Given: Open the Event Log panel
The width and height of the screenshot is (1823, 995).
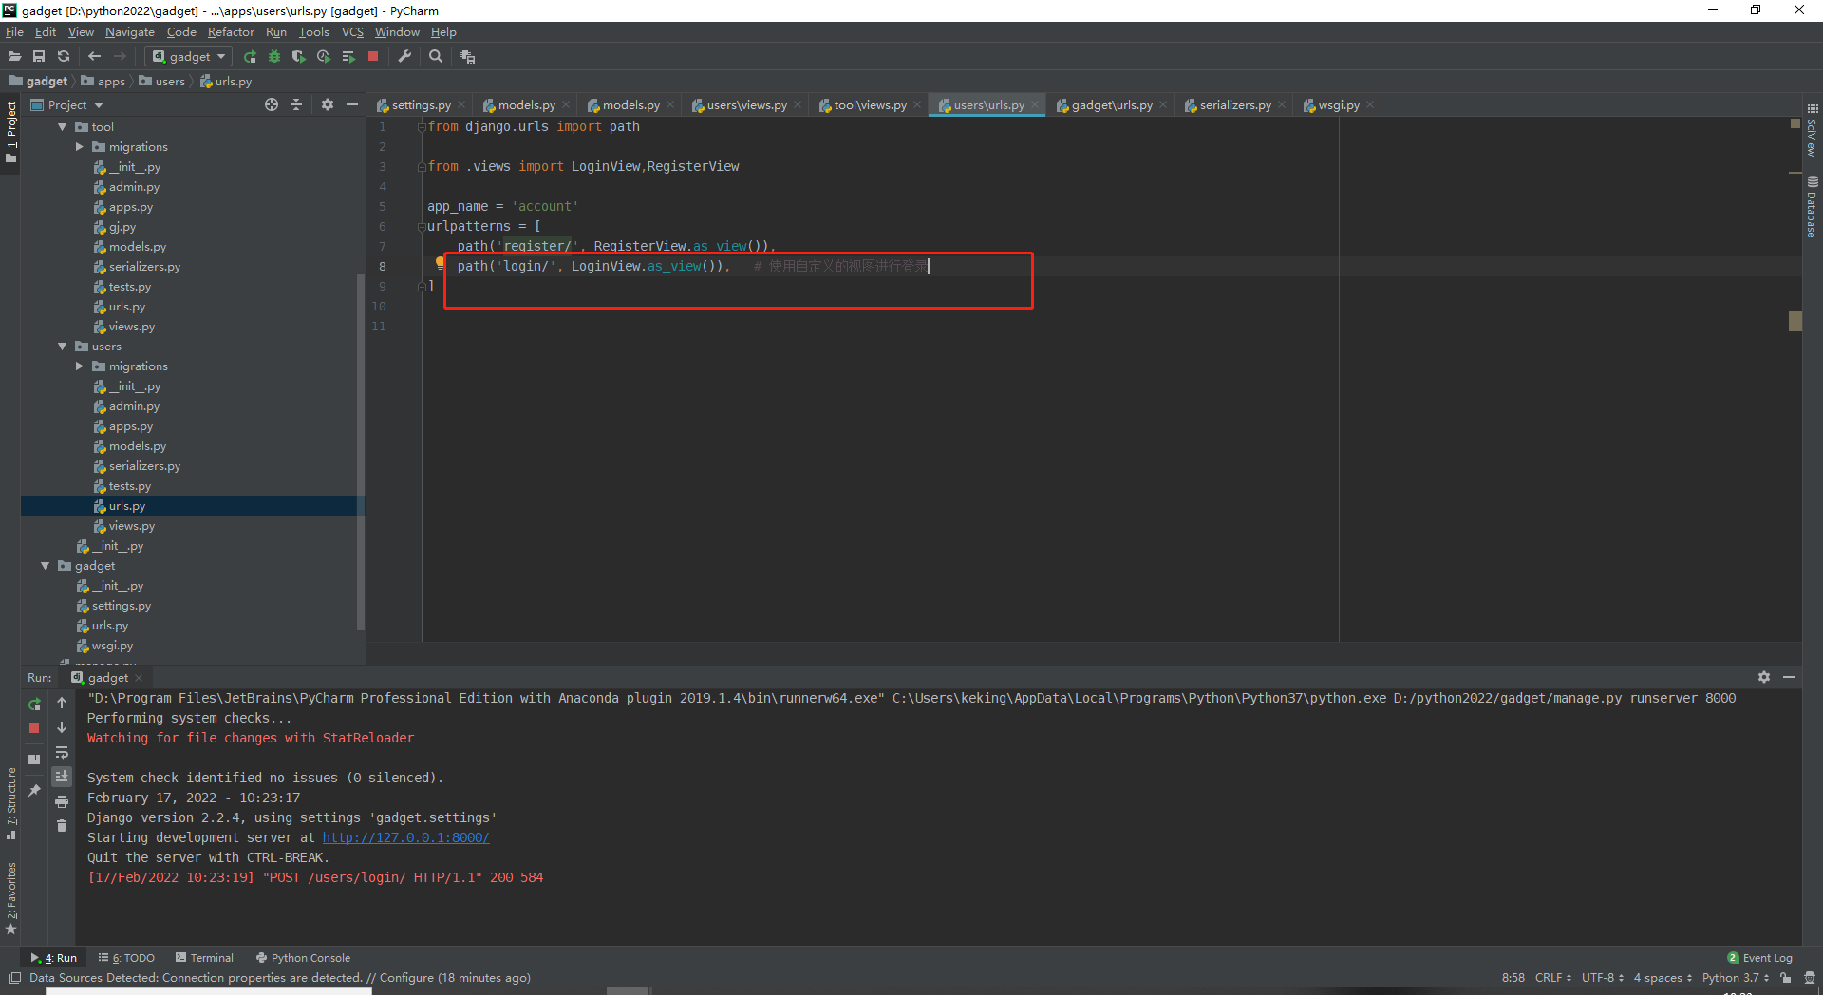Looking at the screenshot, I should coord(1766,958).
